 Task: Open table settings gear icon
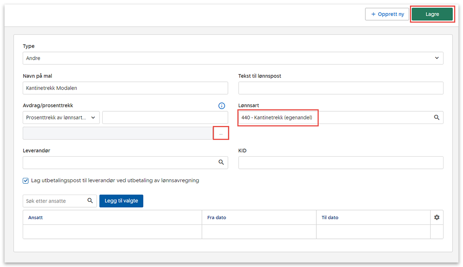click(437, 218)
